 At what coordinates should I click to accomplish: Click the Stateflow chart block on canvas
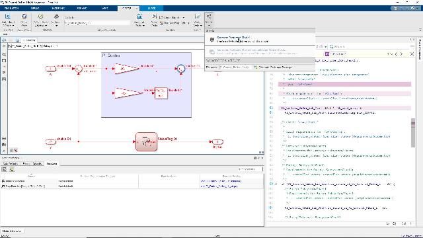click(x=146, y=141)
